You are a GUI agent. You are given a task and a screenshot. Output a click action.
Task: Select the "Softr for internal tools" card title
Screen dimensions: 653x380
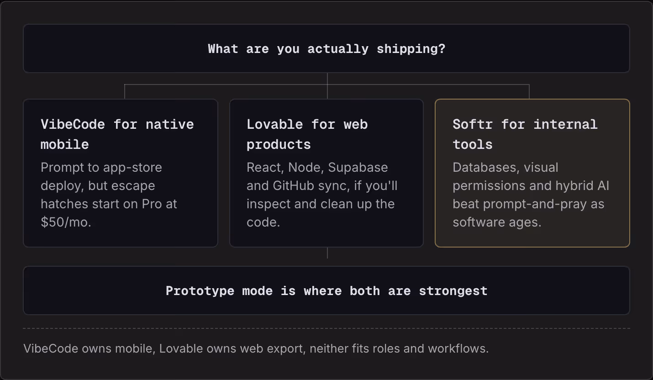525,134
